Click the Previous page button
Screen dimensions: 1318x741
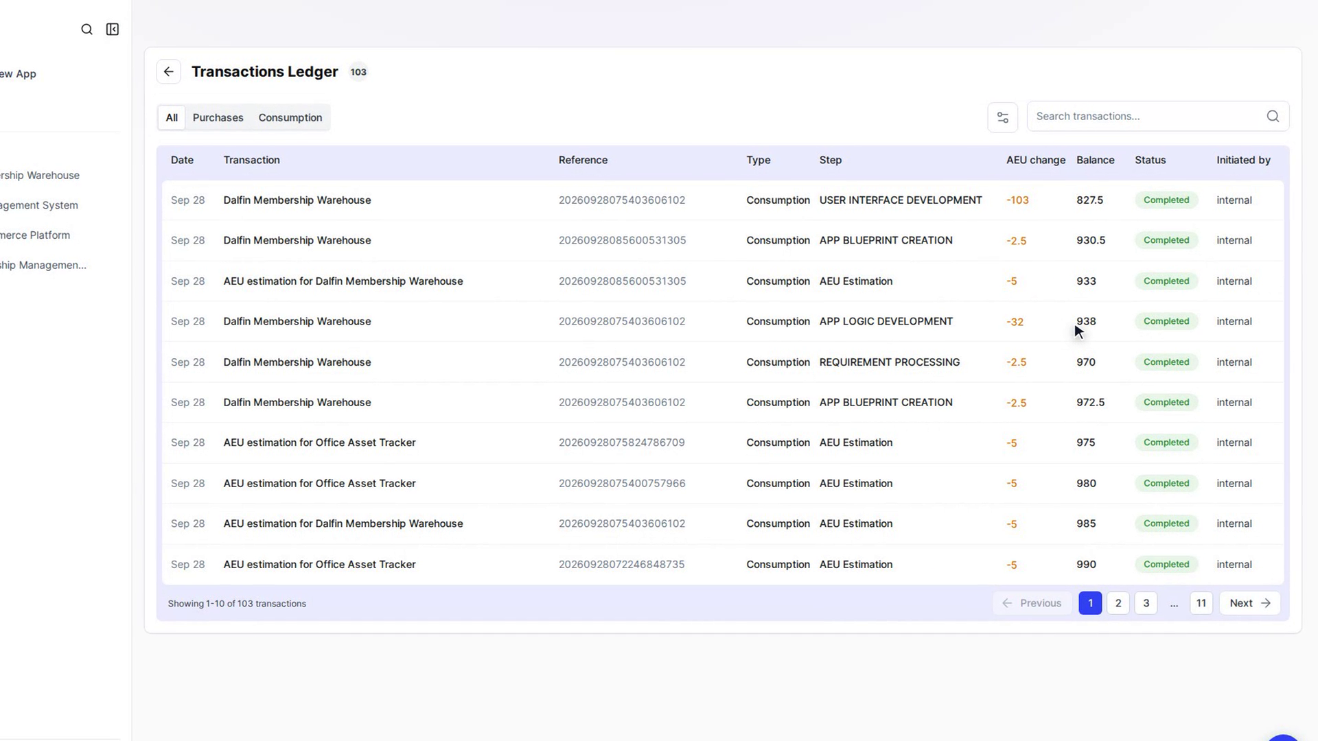click(x=1032, y=603)
